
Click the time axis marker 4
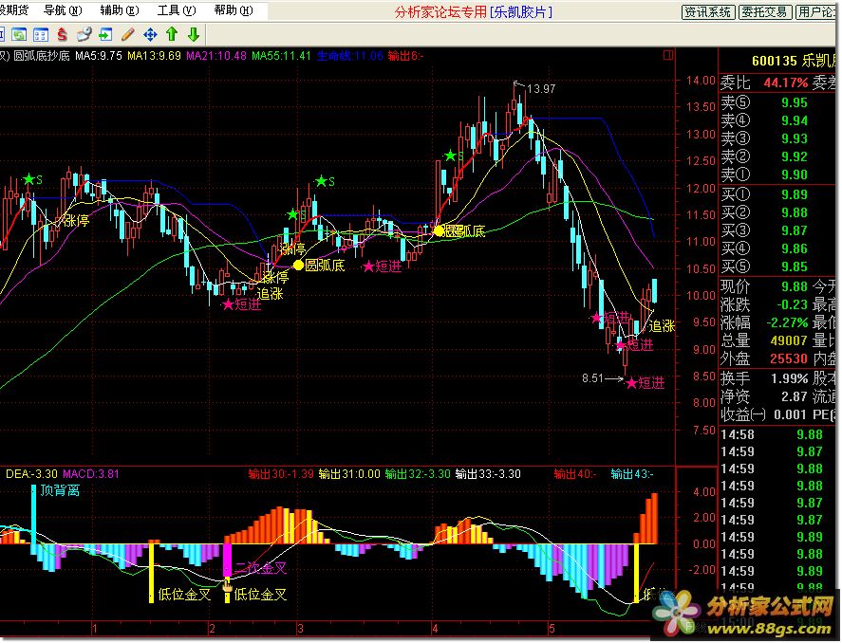point(435,629)
